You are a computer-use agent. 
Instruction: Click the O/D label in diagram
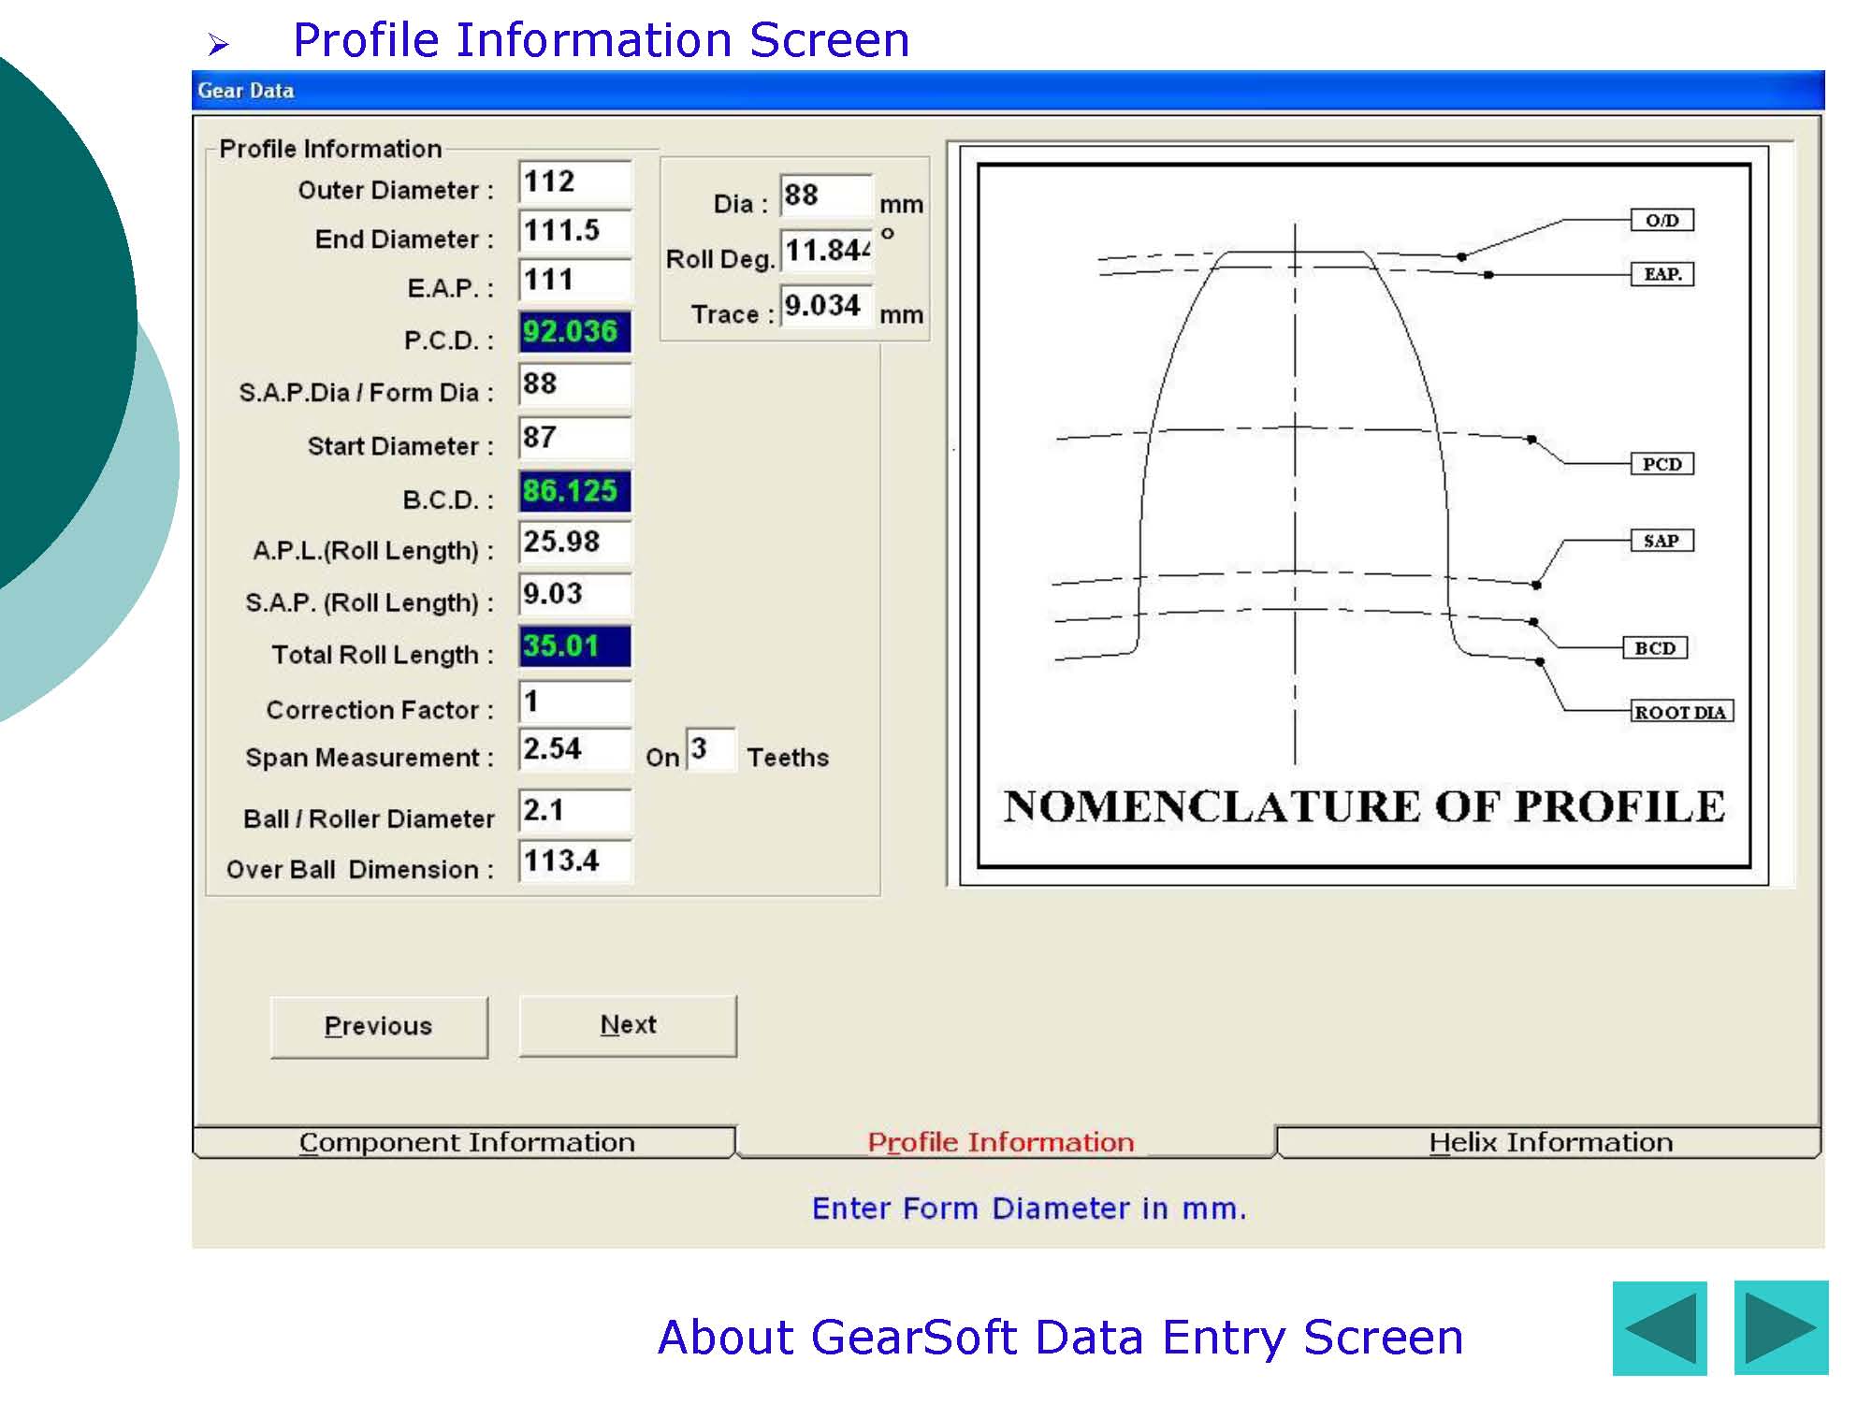1662,220
